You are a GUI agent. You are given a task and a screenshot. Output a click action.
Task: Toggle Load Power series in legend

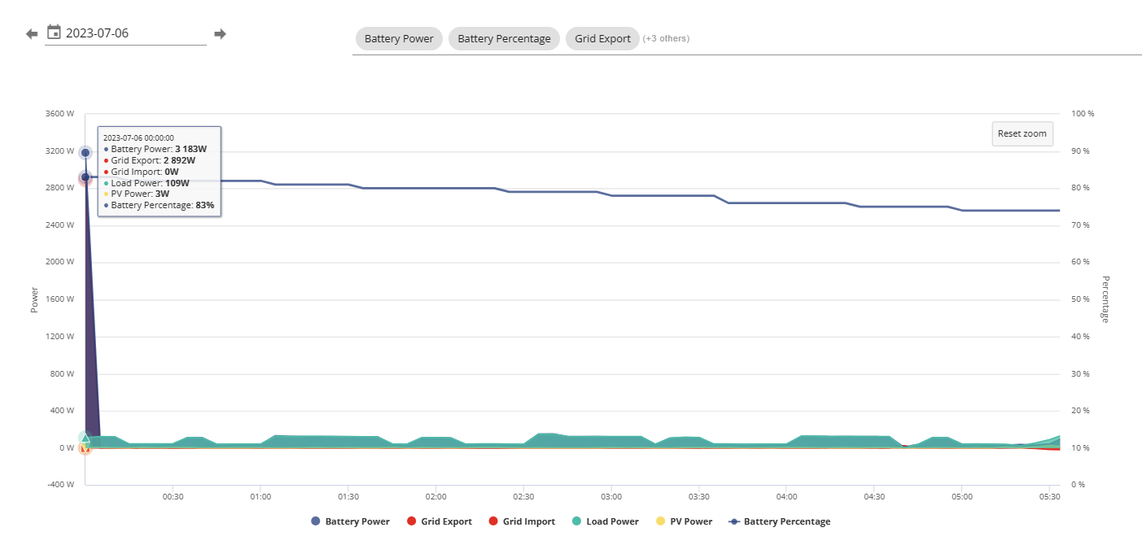(x=605, y=521)
